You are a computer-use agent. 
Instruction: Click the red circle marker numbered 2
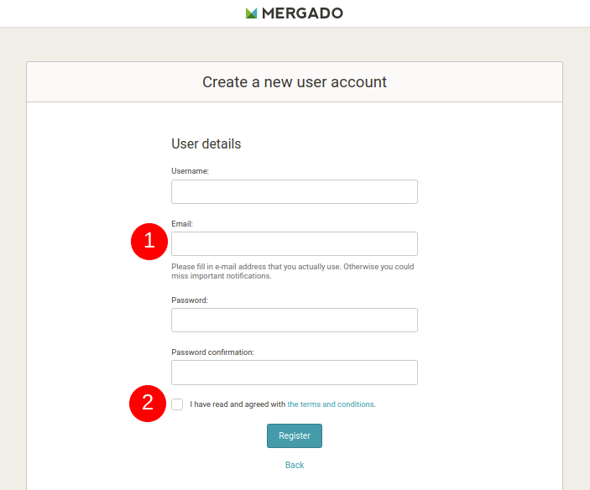(x=148, y=403)
